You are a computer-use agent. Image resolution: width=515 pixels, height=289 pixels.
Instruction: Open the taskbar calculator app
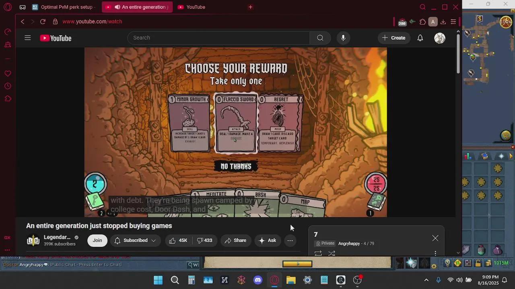(x=192, y=280)
